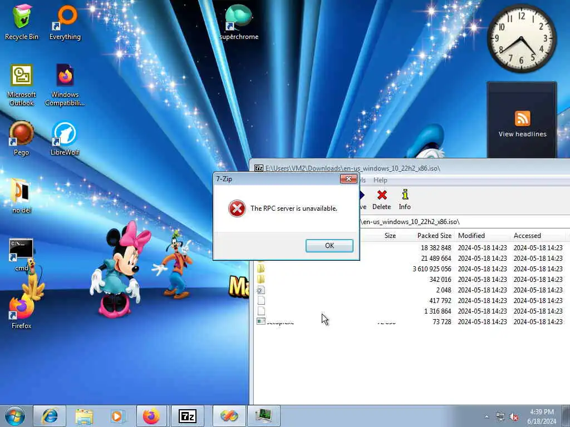
Task: Click the packed size value 3 610 925 056
Action: click(432, 269)
